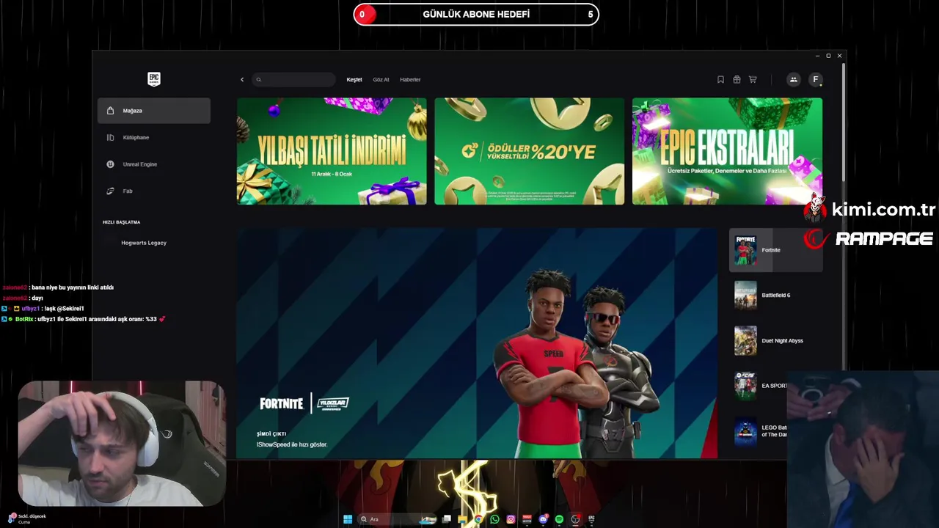Select the EA Sports item in featured list
939x528 pixels.
click(x=759, y=386)
